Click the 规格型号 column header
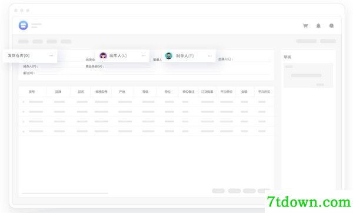 [x=101, y=92]
